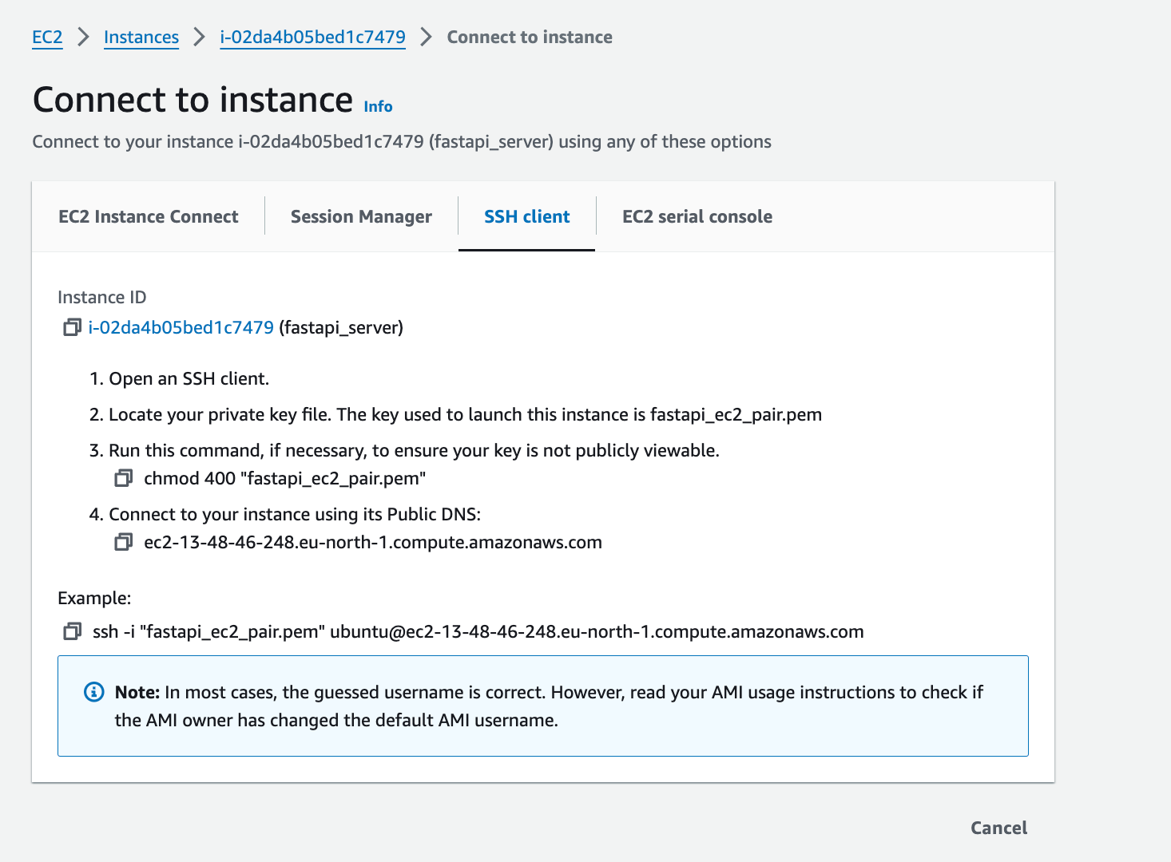Switch to the EC2 Instance Connect tab
The image size is (1171, 862).
(149, 216)
